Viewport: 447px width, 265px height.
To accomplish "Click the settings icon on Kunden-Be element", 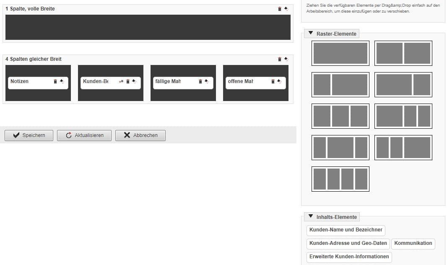I will [121, 81].
